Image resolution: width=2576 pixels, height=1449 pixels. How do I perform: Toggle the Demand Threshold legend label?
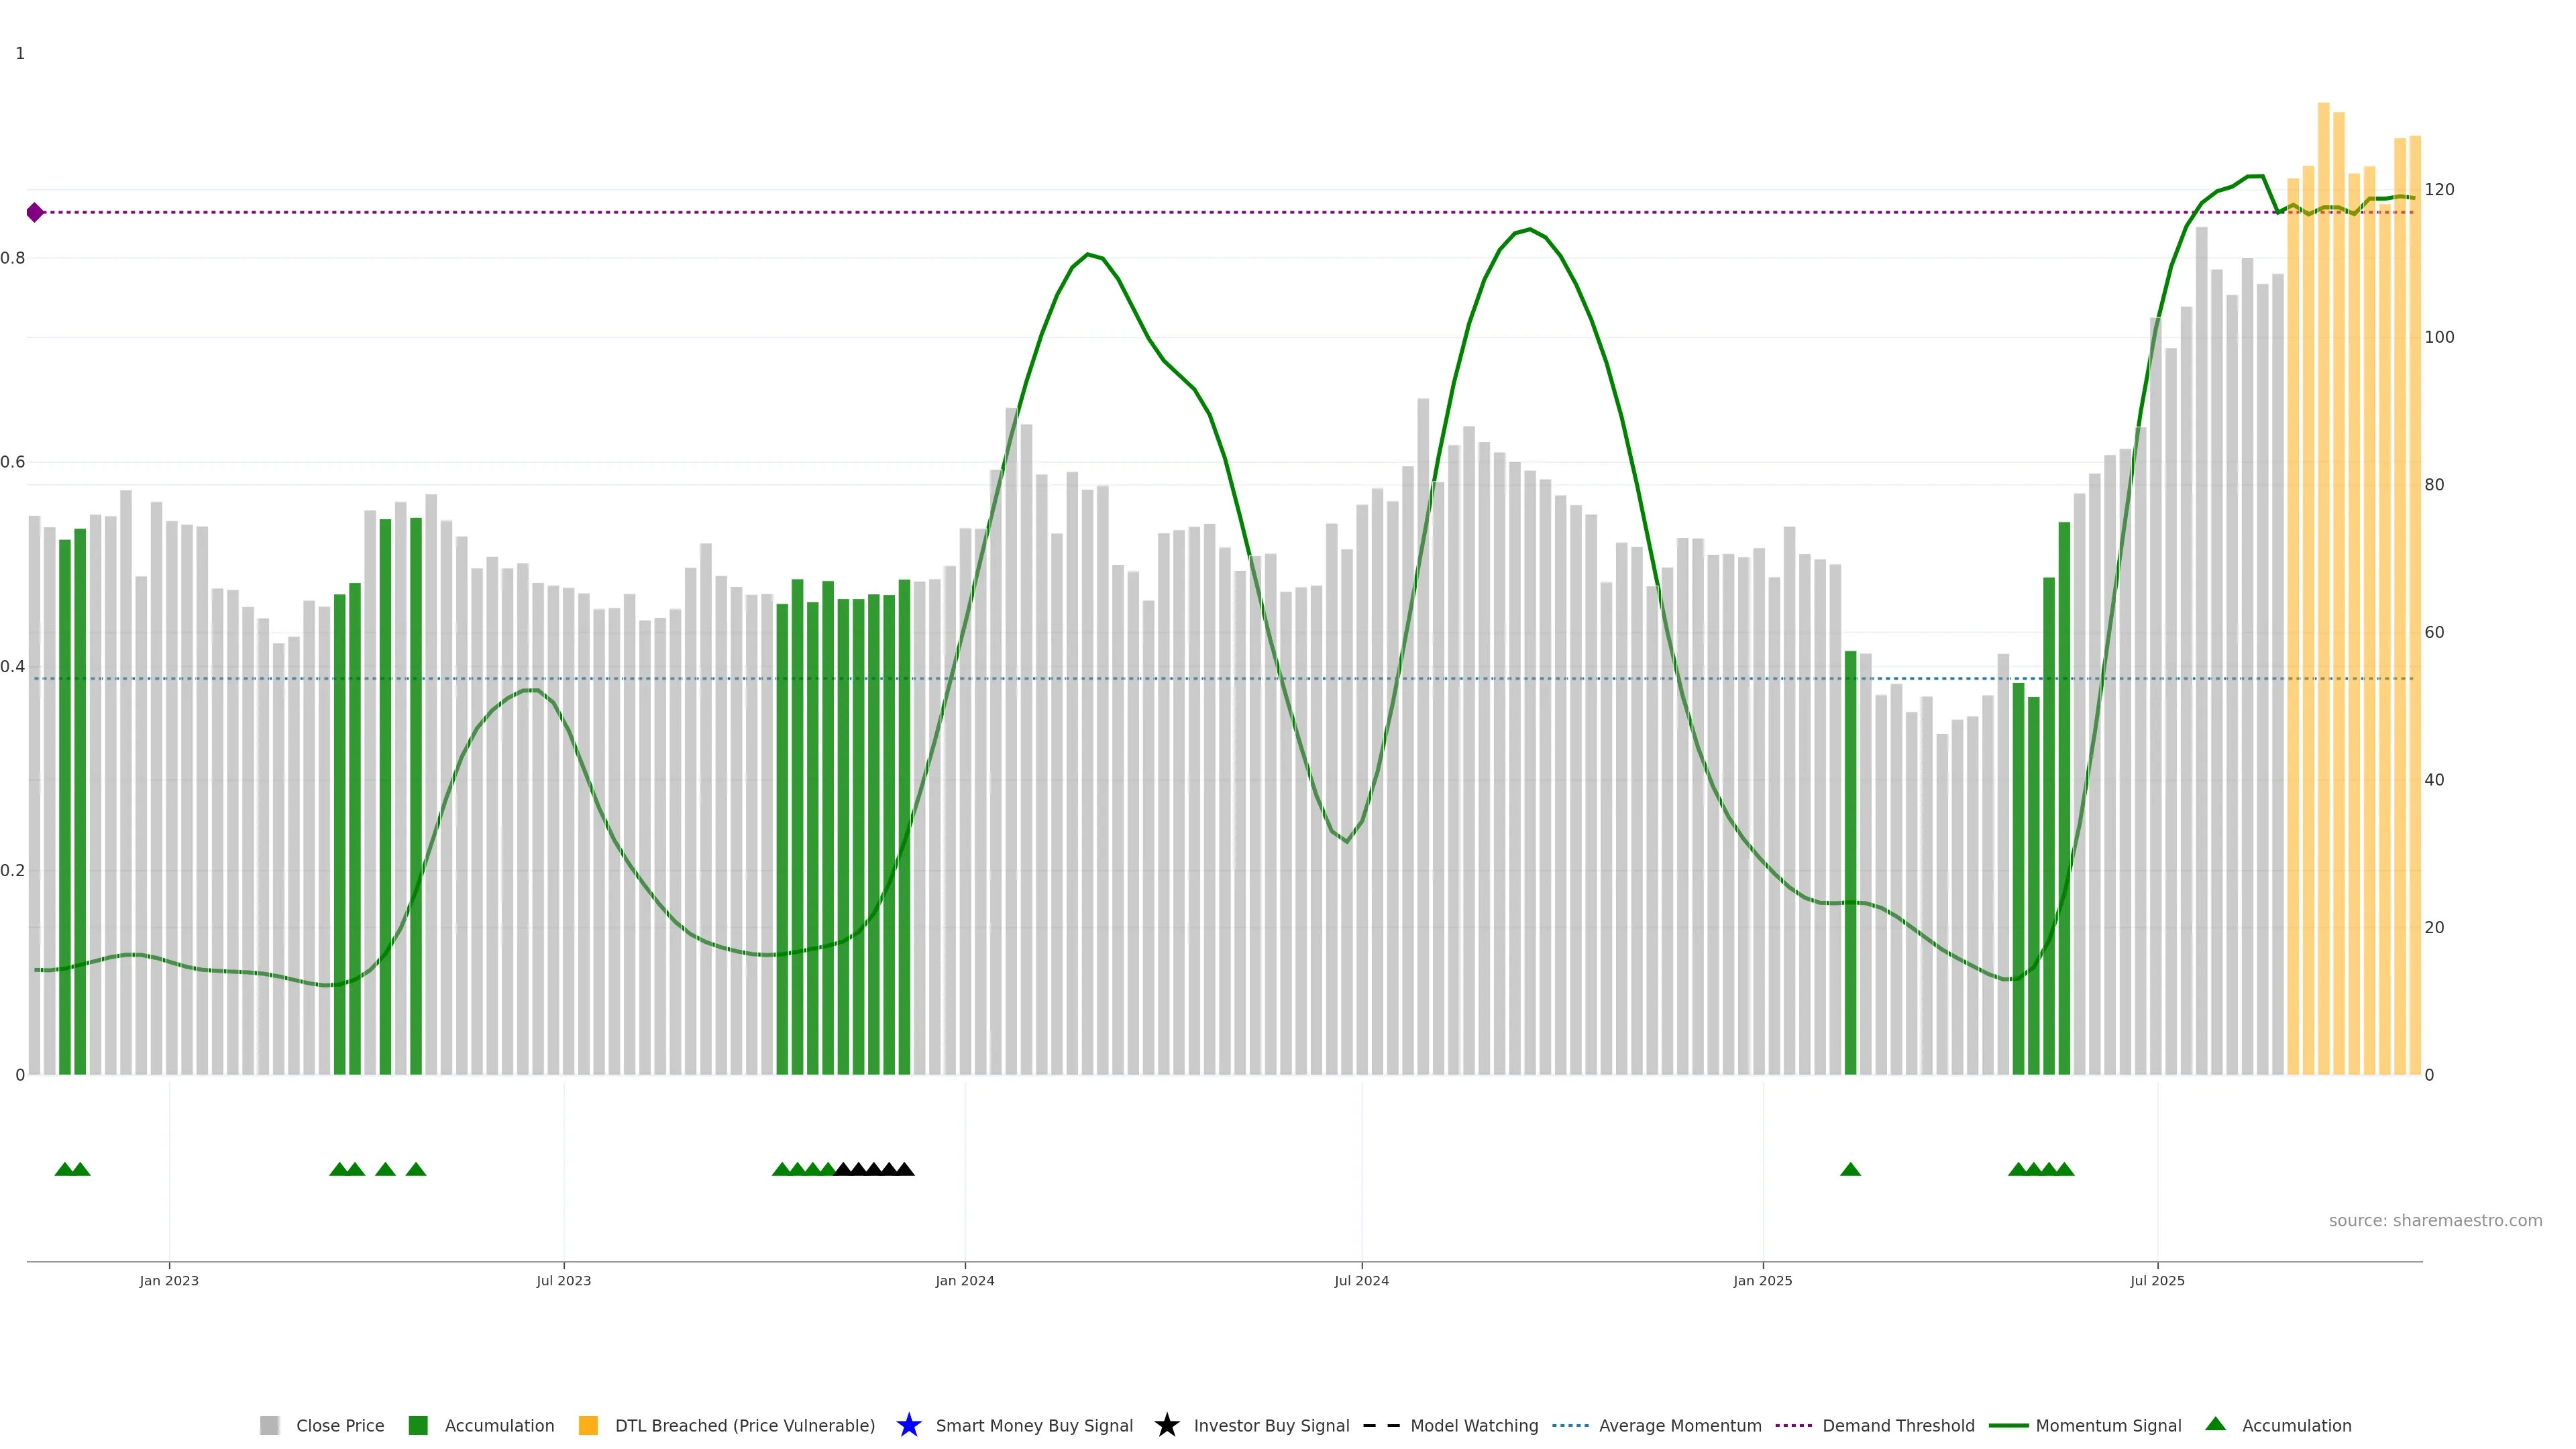(1898, 1425)
